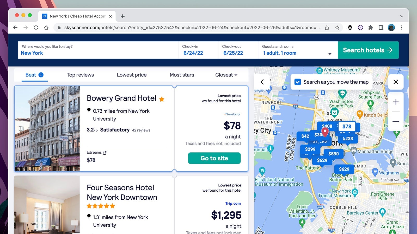The width and height of the screenshot is (417, 234).
Task: Zoom out using the map minus control
Action: coord(396,121)
